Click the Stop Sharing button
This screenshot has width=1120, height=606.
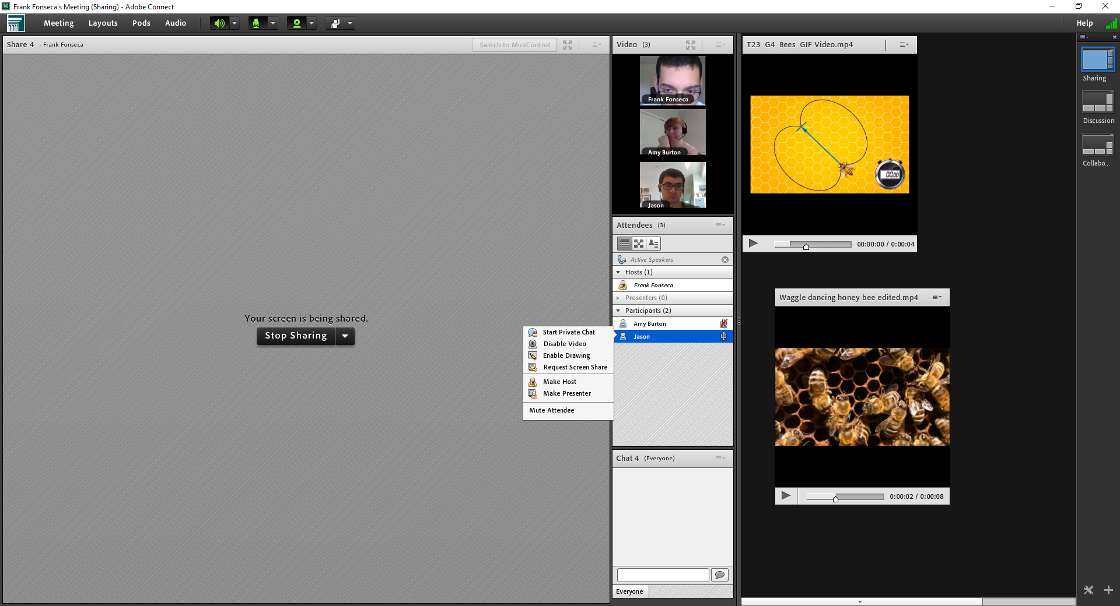click(x=296, y=336)
